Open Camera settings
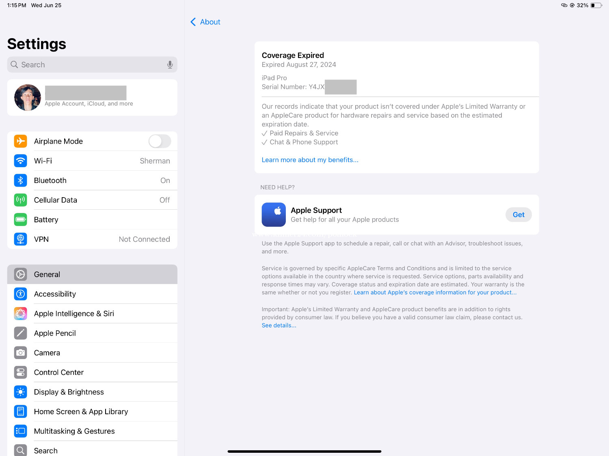Screen dimensions: 609x456 pyautogui.click(x=92, y=353)
